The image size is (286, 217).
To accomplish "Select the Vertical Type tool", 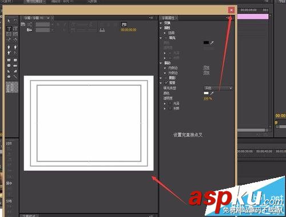I will 15,29.
